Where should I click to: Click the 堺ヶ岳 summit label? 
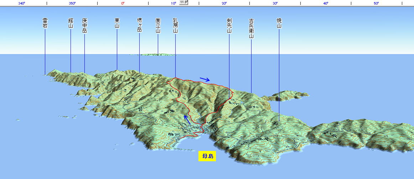pos(139,26)
